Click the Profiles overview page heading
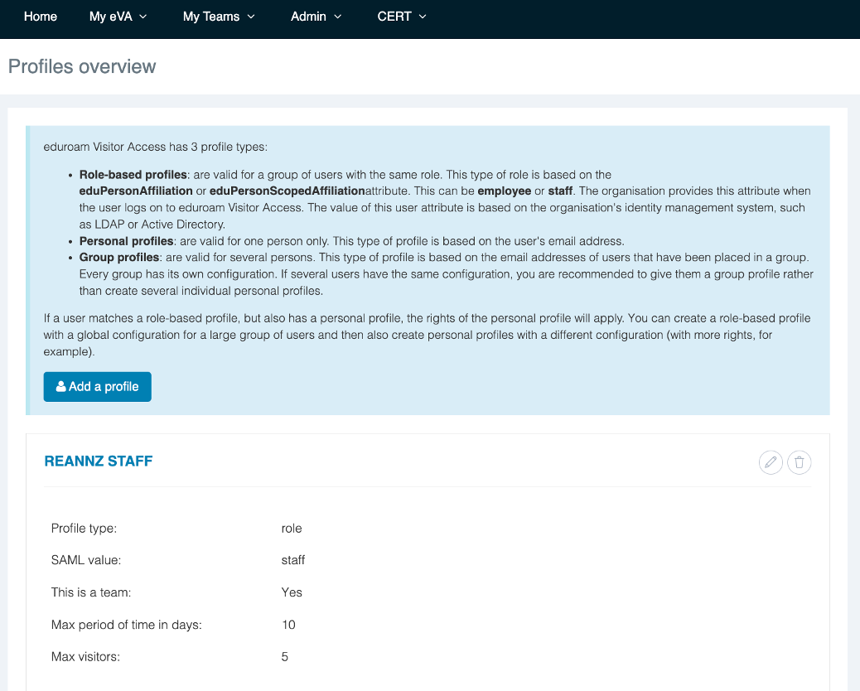The width and height of the screenshot is (860, 691). coord(82,66)
